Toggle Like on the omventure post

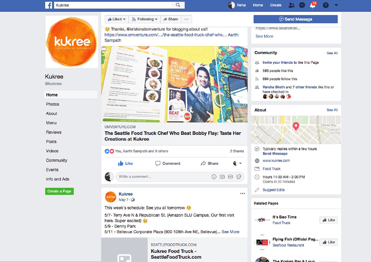click(x=125, y=163)
